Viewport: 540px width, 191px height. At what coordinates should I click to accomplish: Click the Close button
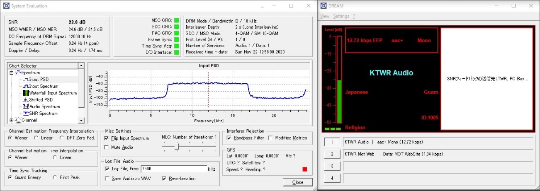[298, 182]
